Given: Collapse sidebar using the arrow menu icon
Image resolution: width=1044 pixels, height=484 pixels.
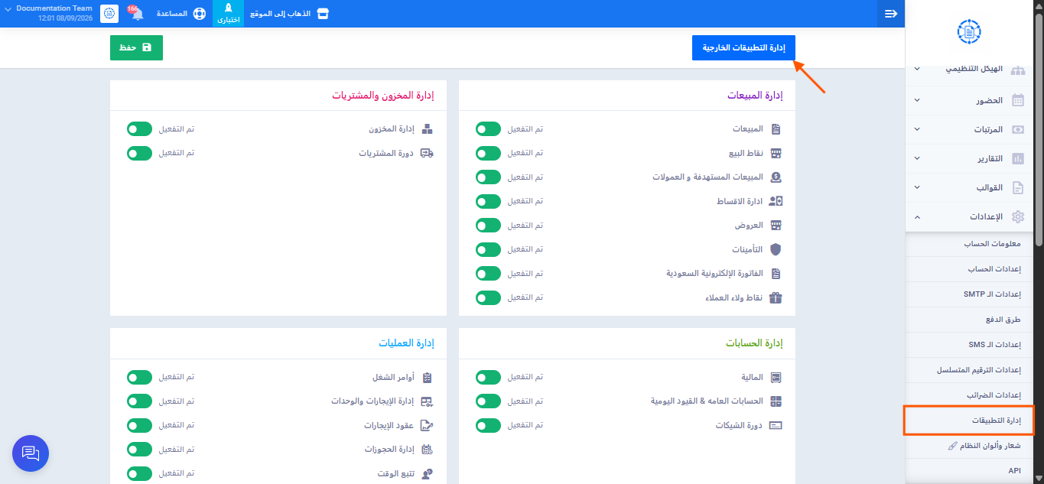Looking at the screenshot, I should coord(891,14).
